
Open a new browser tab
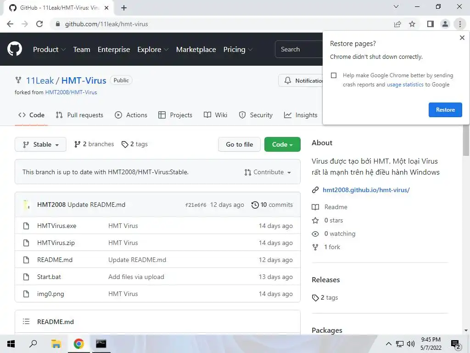tap(124, 8)
